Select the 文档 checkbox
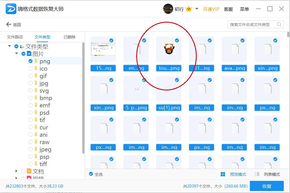 [x=23, y=171]
